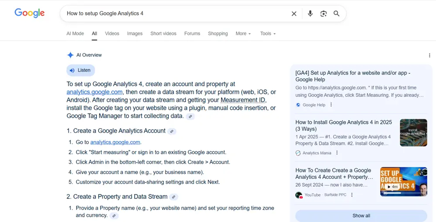Click the AI Overview sparkle icon
The width and height of the screenshot is (436, 222).
click(x=70, y=55)
